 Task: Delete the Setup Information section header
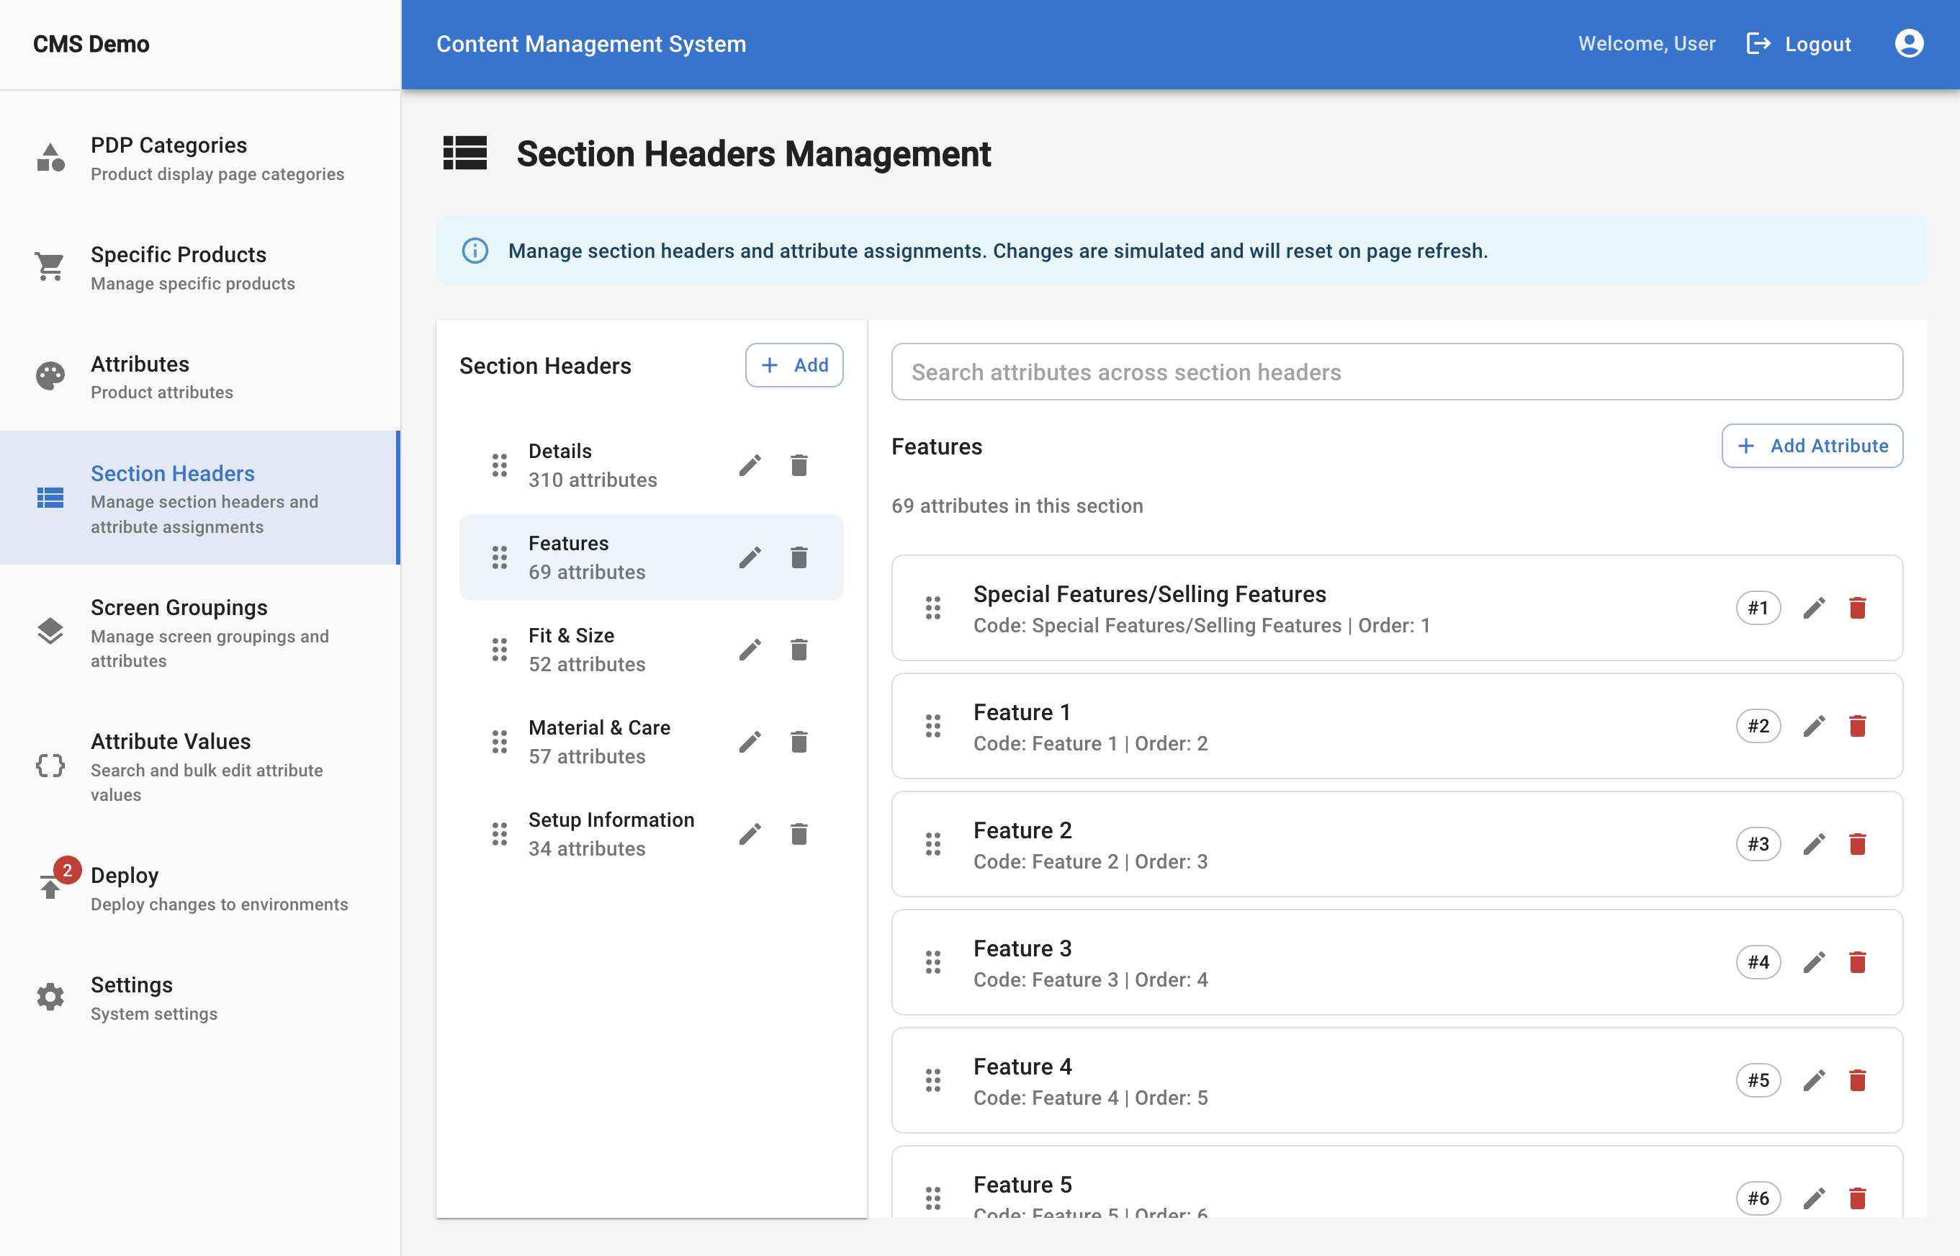(799, 833)
